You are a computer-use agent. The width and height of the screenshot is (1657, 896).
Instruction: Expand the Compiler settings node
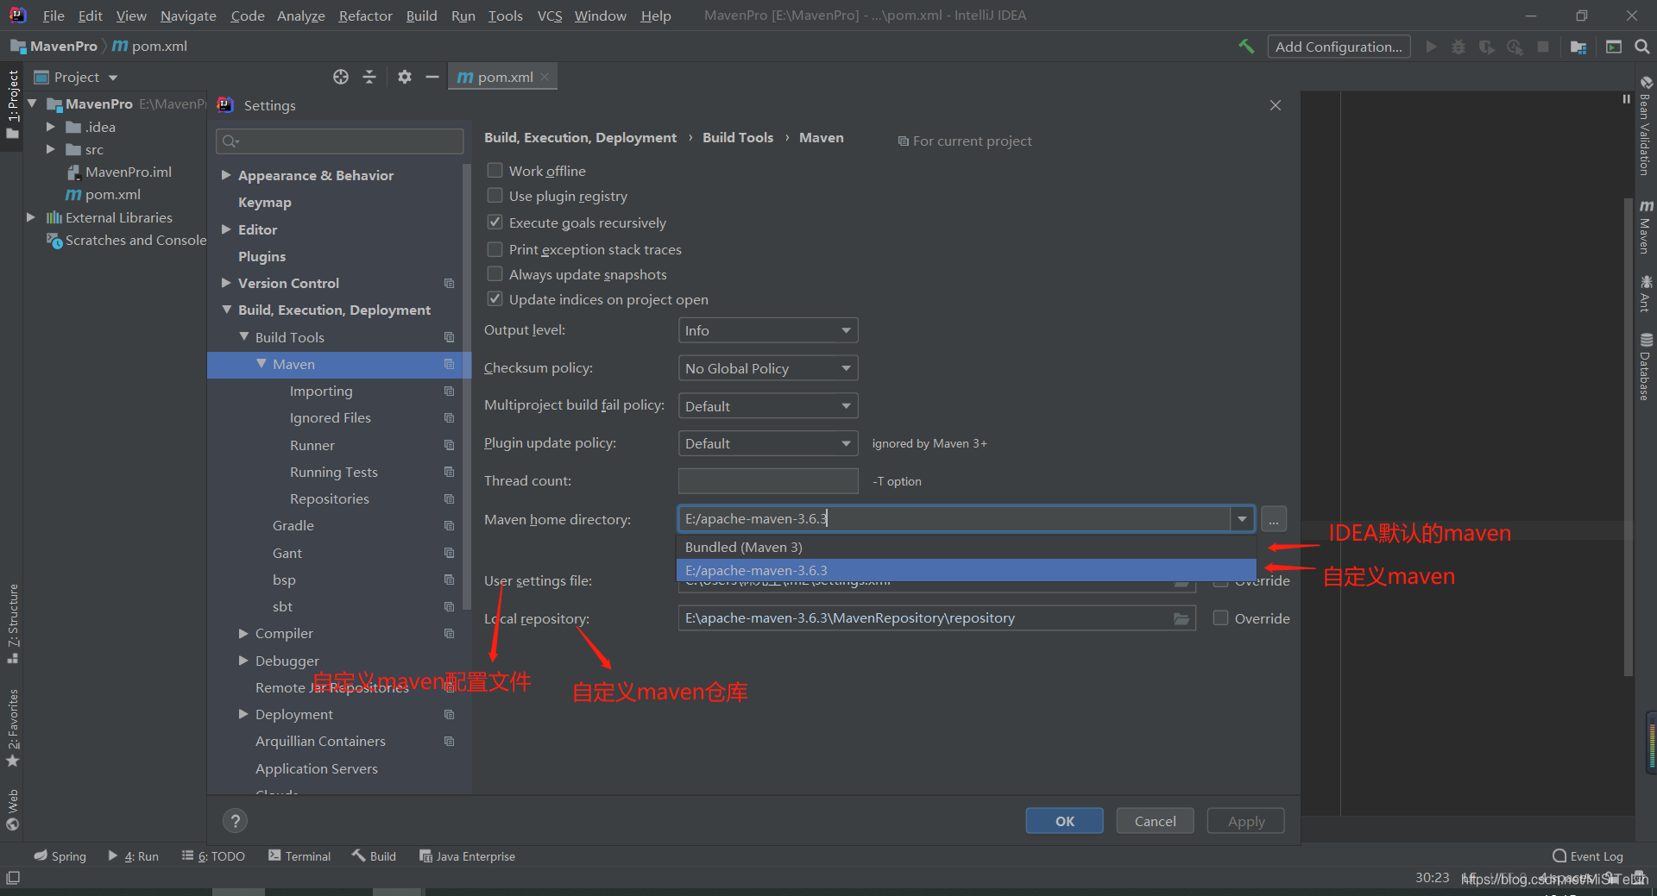pos(243,633)
